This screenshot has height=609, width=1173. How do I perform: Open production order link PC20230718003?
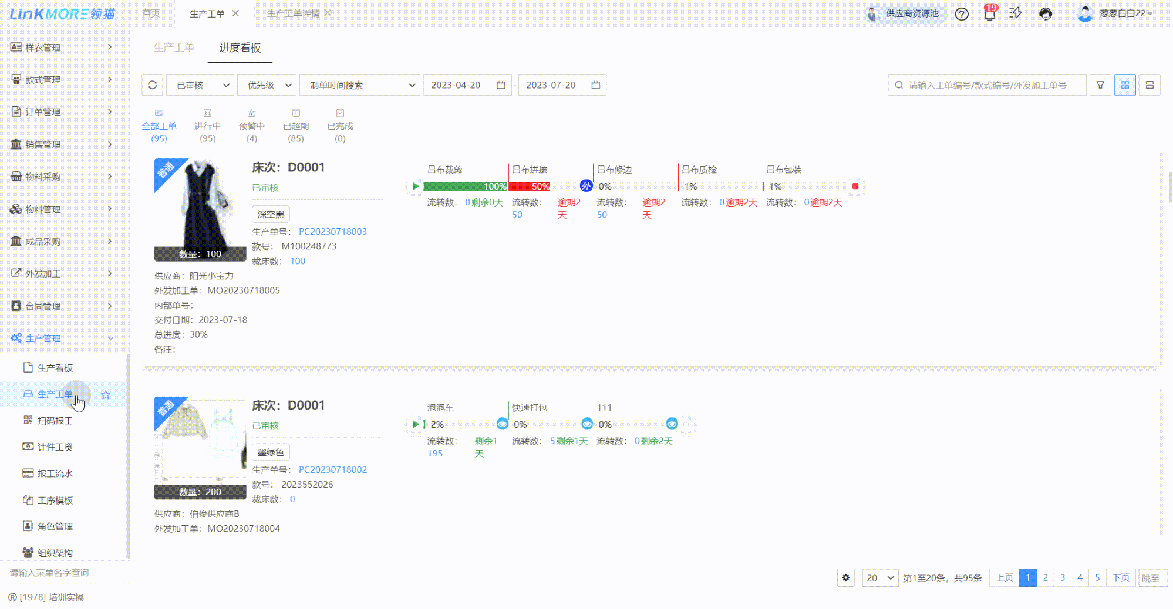coord(332,232)
